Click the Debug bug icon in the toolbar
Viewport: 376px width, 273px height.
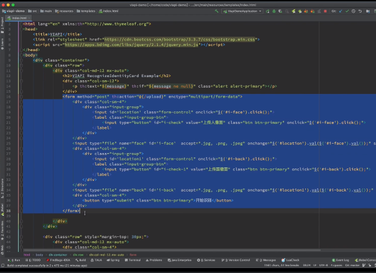274,11
